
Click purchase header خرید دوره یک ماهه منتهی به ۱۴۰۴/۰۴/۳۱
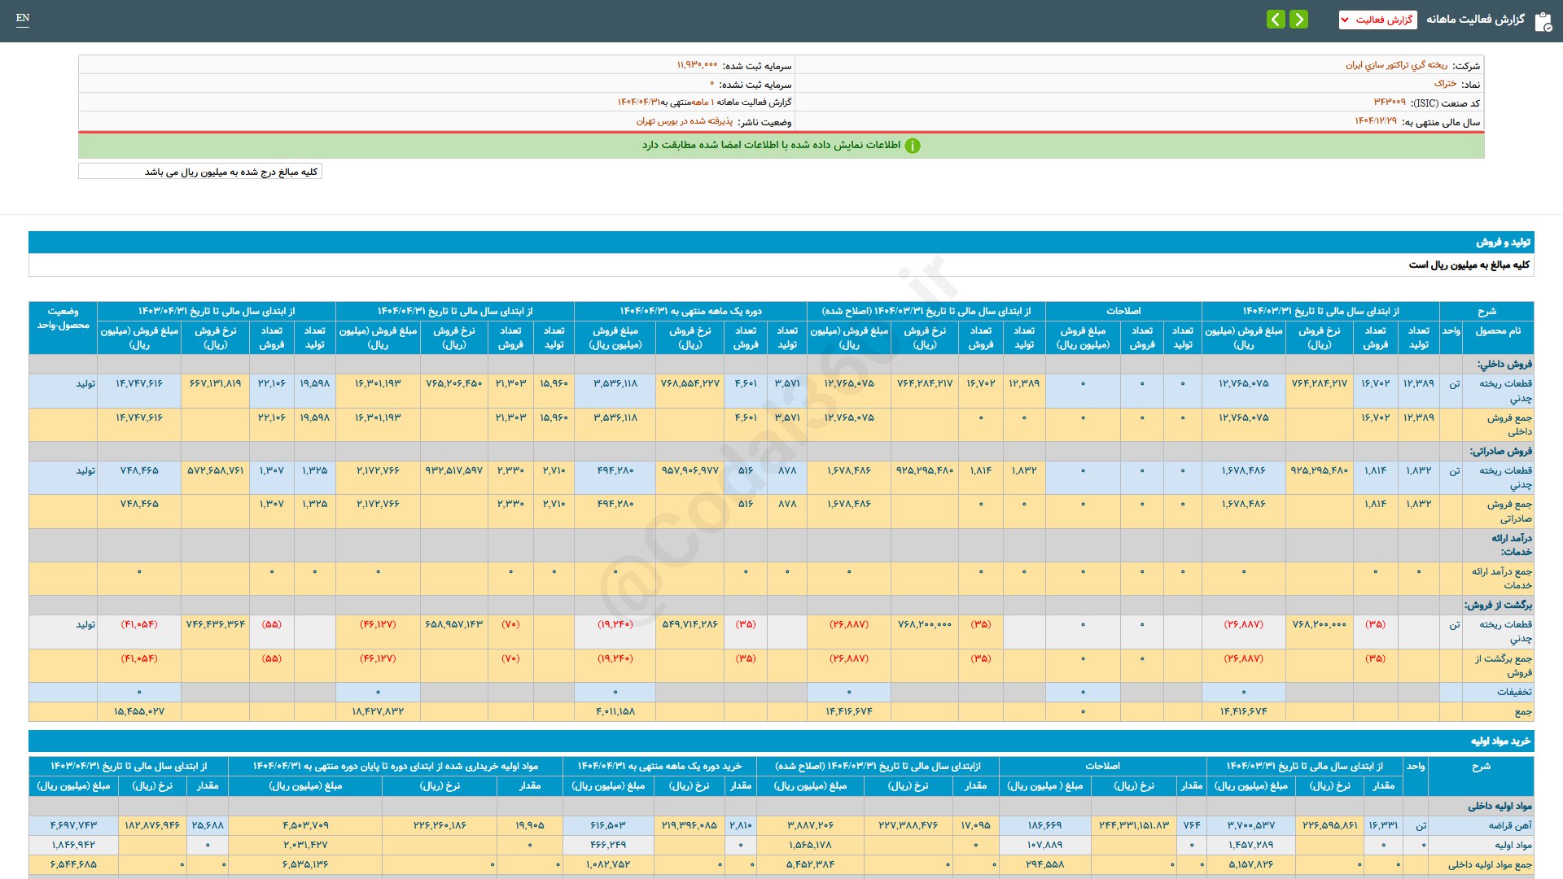coord(659,767)
